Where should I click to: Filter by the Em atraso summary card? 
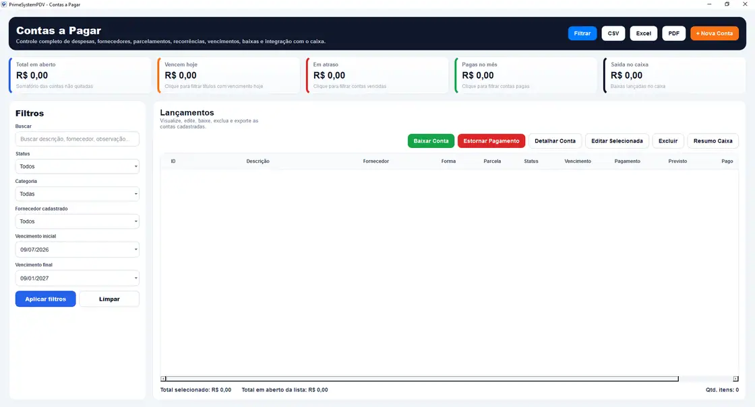[377, 75]
